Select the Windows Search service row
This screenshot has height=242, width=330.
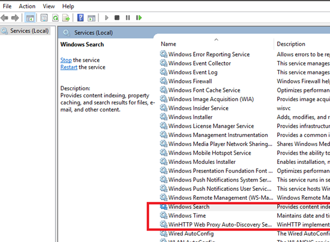[x=245, y=207]
